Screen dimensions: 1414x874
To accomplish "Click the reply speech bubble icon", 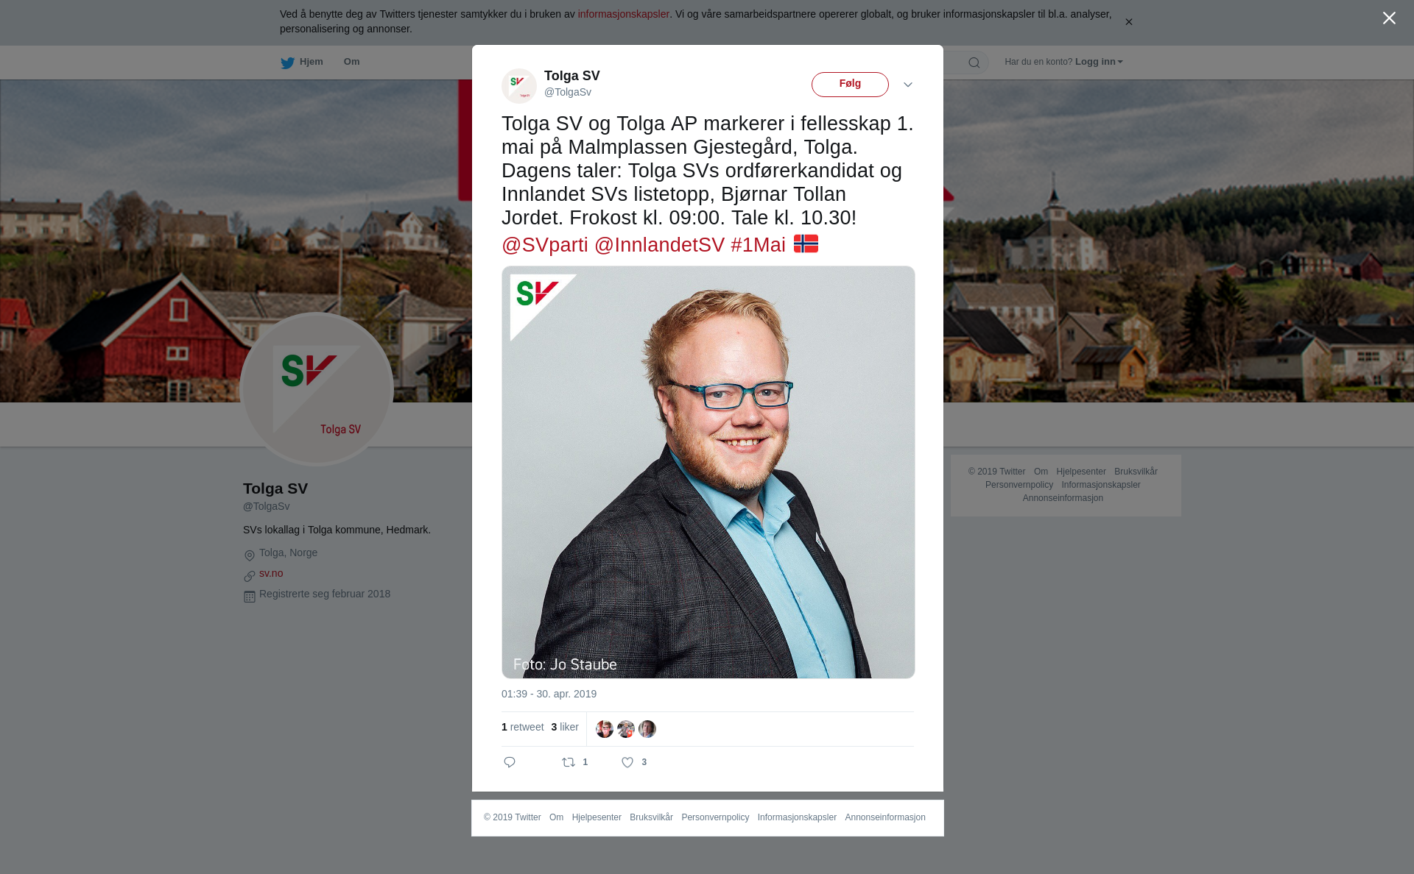I will [510, 762].
